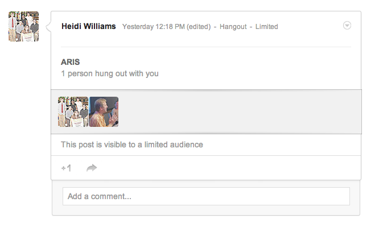Click empty area of gray participants strip
Screen dimensions: 379x227
click(239, 112)
